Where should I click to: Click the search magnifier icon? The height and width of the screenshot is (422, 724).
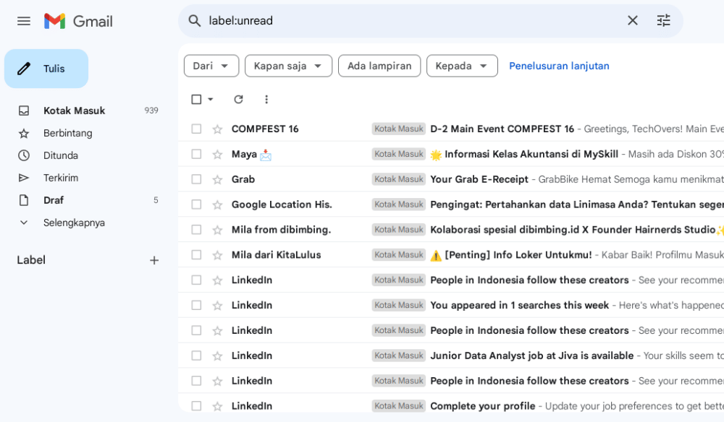[x=194, y=21]
